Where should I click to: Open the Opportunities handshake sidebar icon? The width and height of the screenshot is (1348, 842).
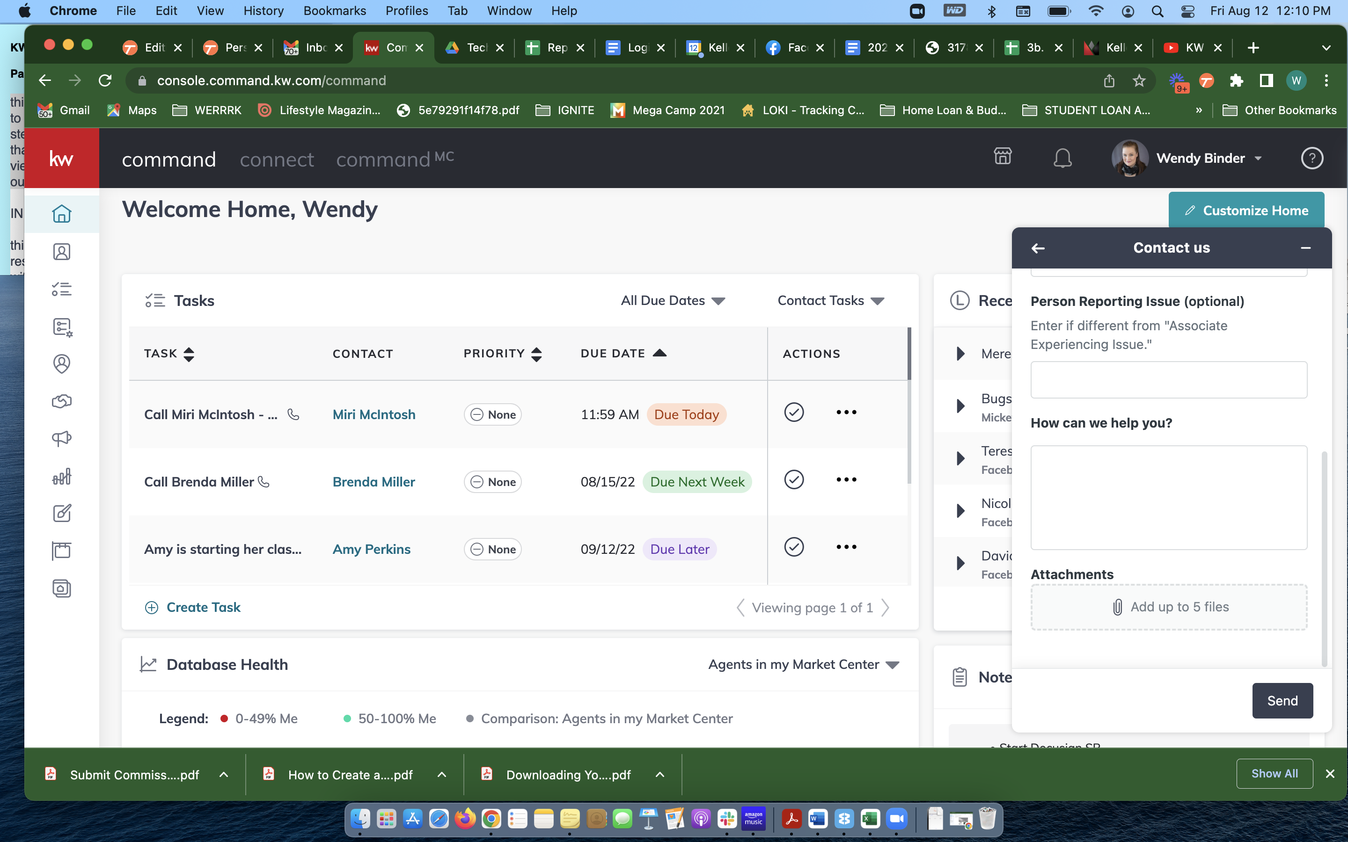tap(61, 401)
